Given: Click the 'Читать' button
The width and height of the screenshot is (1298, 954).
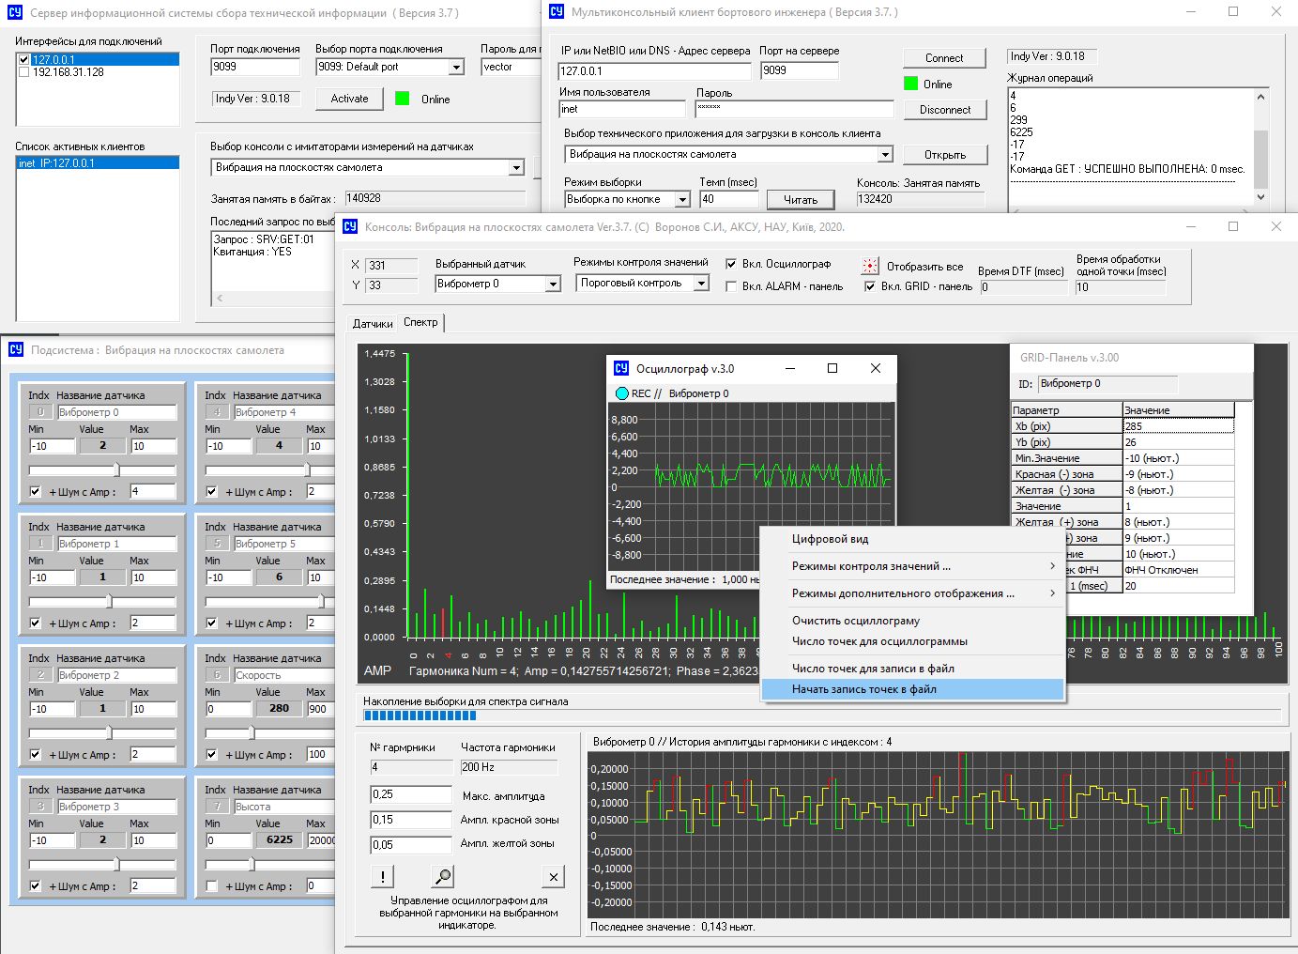Looking at the screenshot, I should coord(800,199).
